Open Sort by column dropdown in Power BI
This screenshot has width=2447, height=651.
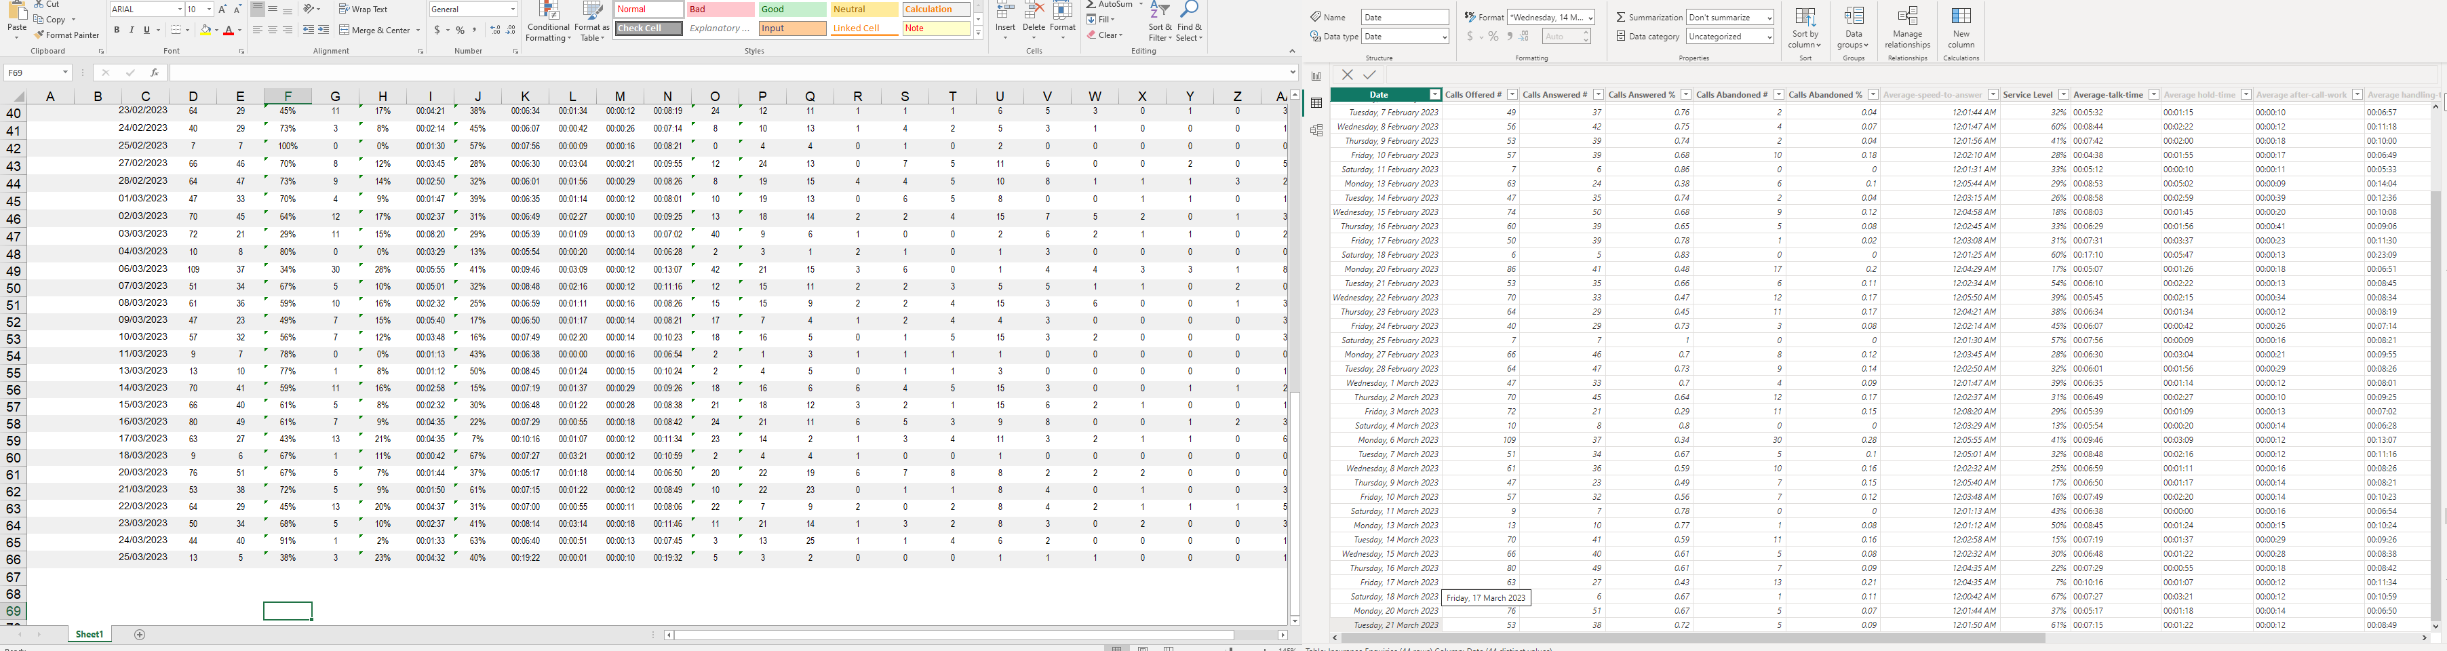[1805, 28]
